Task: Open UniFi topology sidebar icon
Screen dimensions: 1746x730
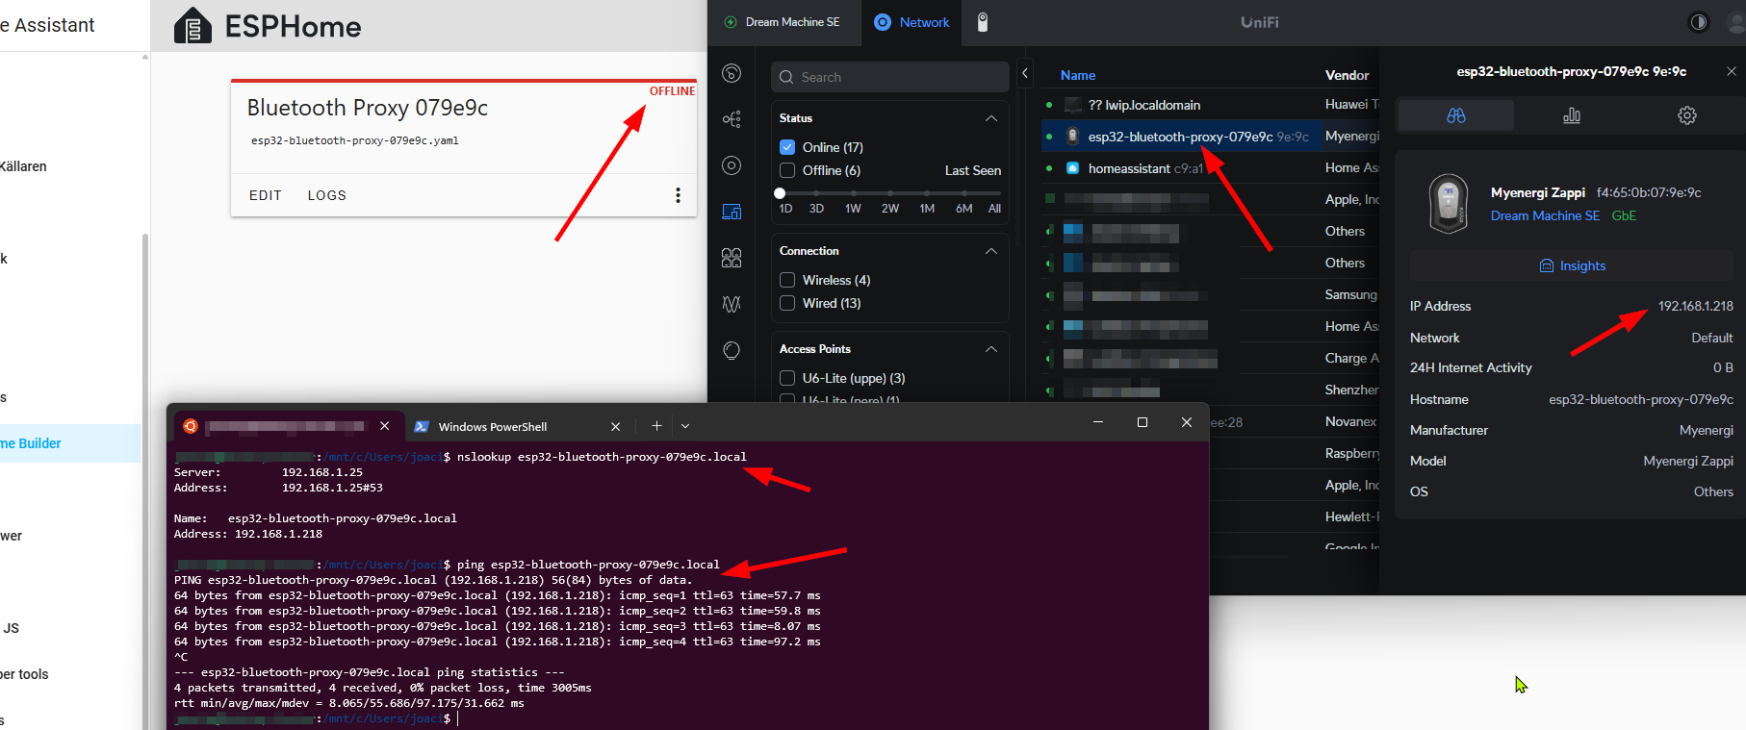Action: pos(732,119)
